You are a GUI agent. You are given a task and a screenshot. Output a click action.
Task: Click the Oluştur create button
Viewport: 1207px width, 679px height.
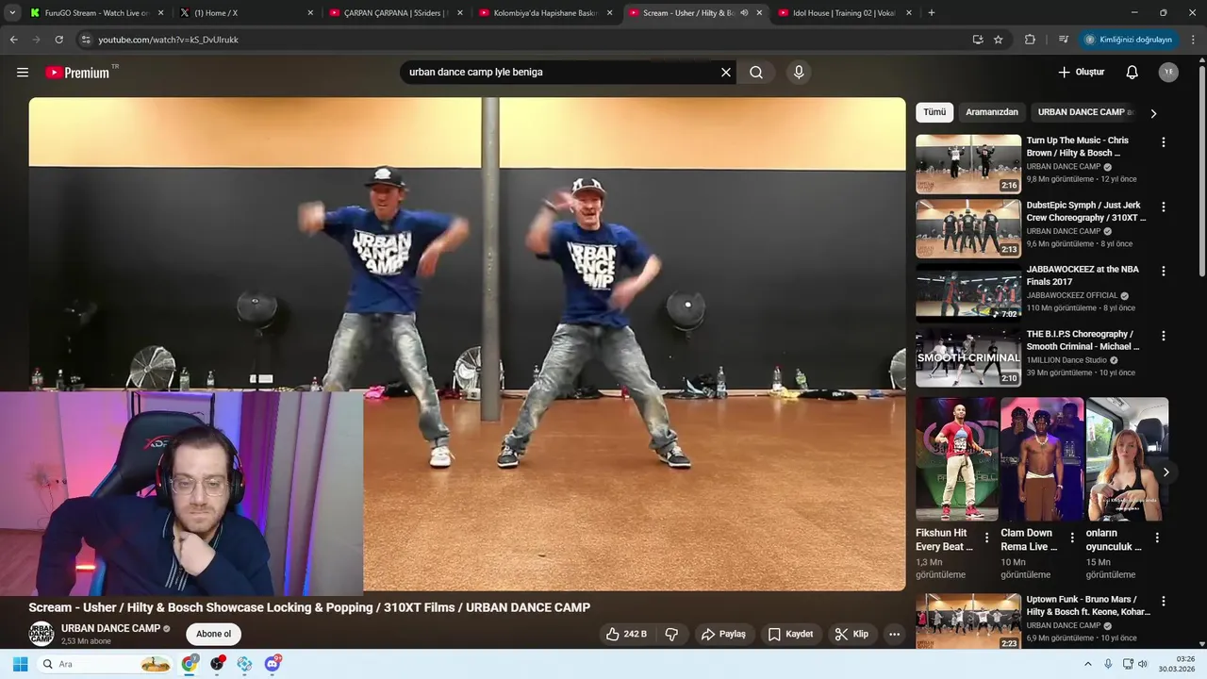tap(1081, 72)
